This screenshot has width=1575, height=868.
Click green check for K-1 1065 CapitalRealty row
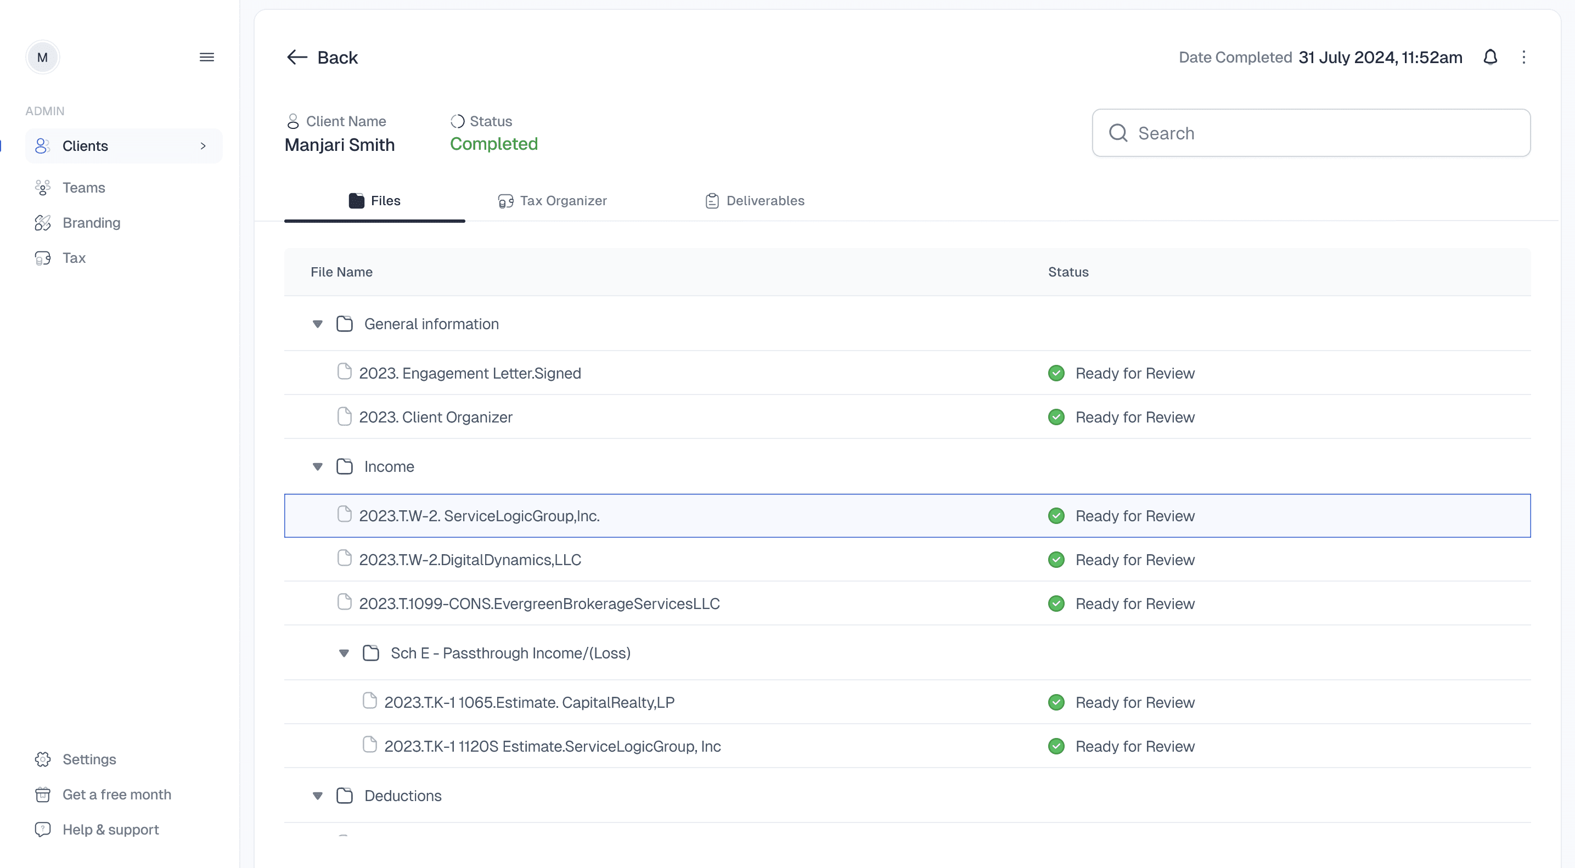pyautogui.click(x=1056, y=702)
